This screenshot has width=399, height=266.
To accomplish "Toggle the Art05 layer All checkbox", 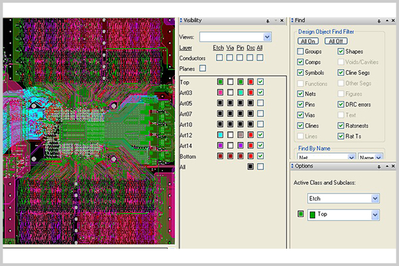I will [261, 103].
